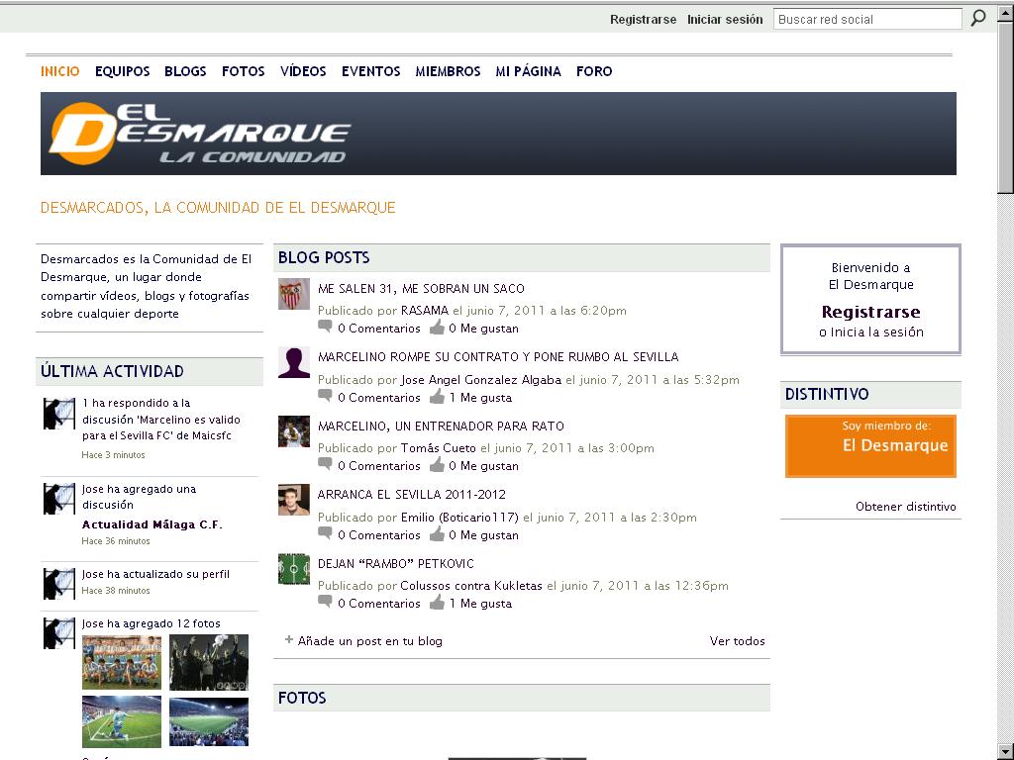The width and height of the screenshot is (1014, 760).
Task: Click 'Ver todos' under blog posts
Action: [x=737, y=641]
